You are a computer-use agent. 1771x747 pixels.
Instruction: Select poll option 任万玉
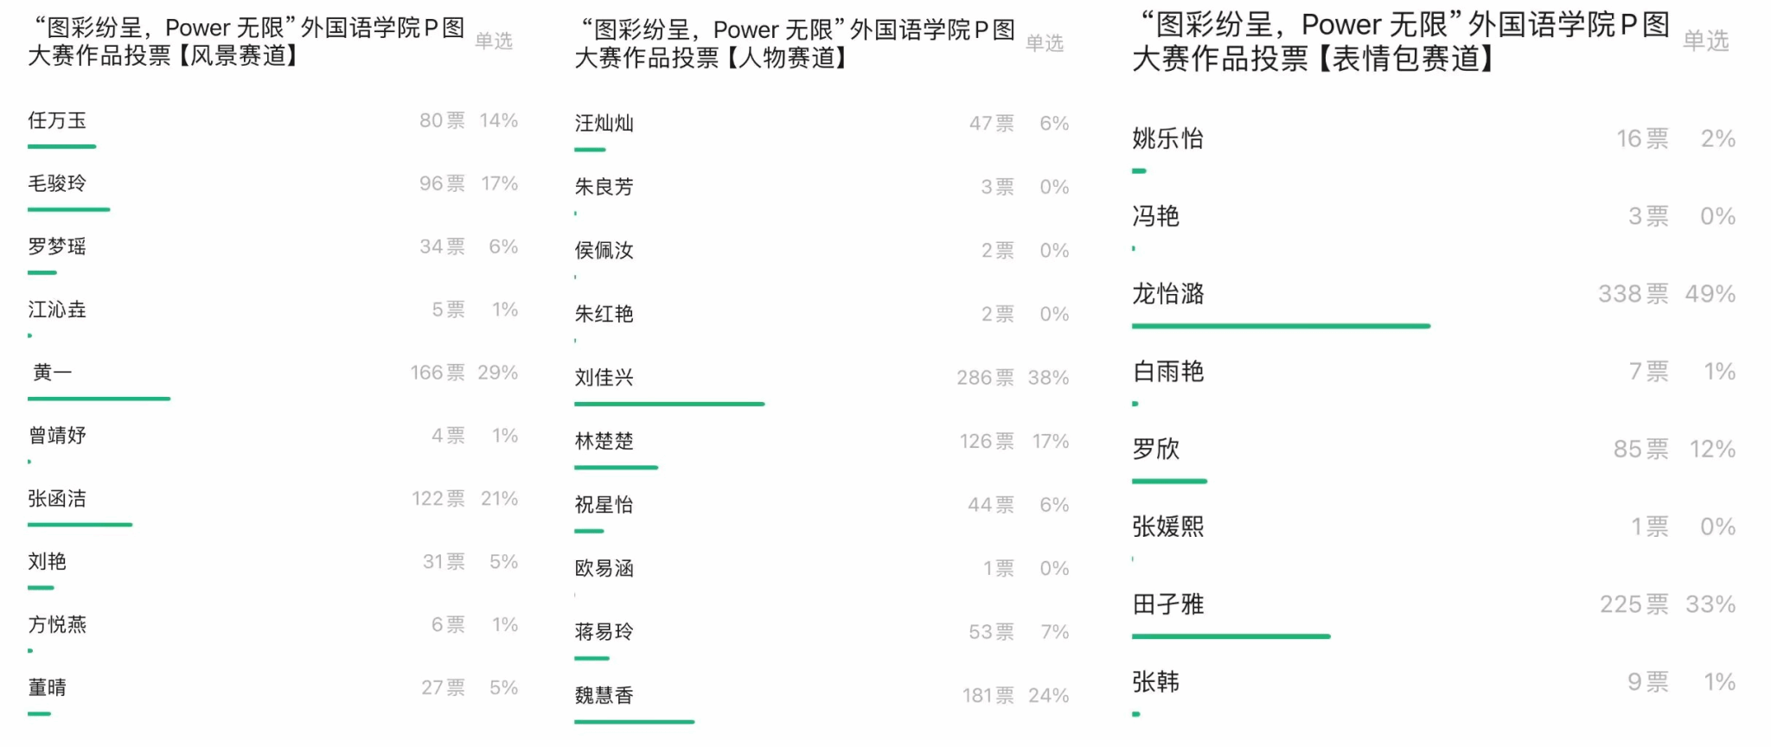click(x=57, y=121)
